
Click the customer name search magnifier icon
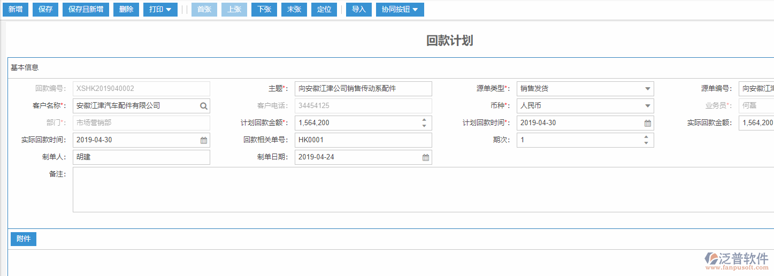(x=204, y=106)
